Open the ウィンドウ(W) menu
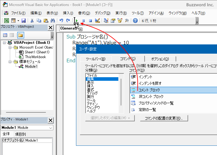Viewport: 217px width, 155px height. (x=178, y=13)
